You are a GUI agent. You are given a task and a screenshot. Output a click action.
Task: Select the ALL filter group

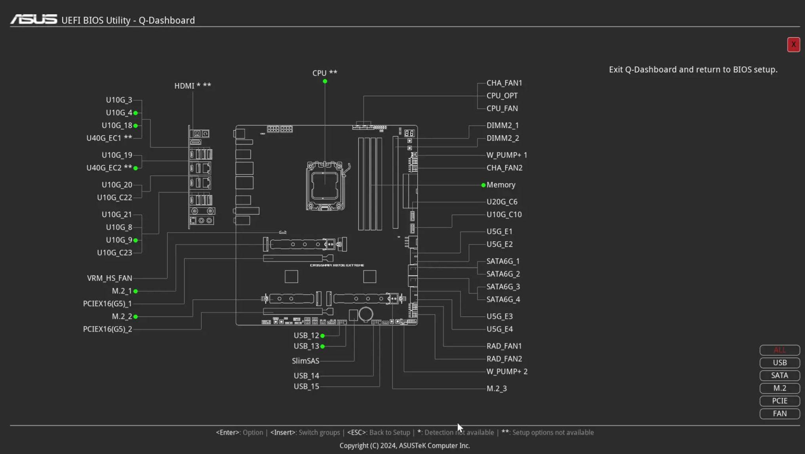point(779,350)
